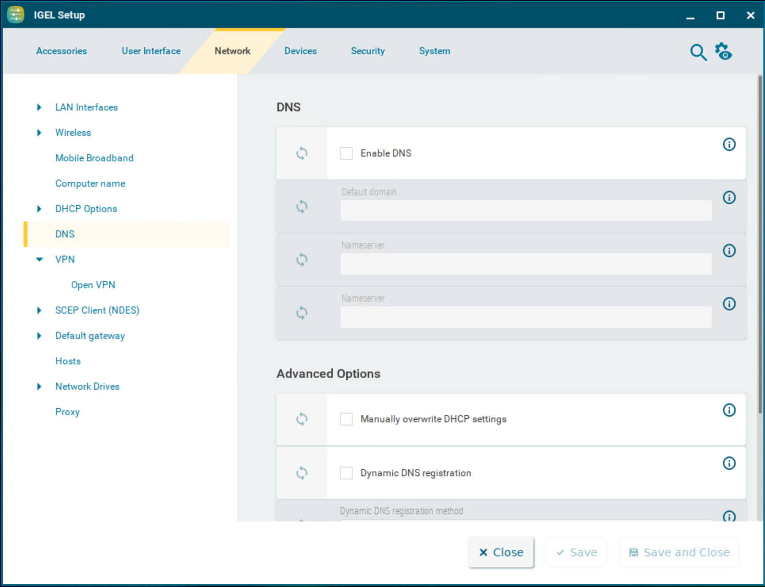Click the vertical scrollbar on the right
Screen dimensions: 765x587
coord(760,243)
